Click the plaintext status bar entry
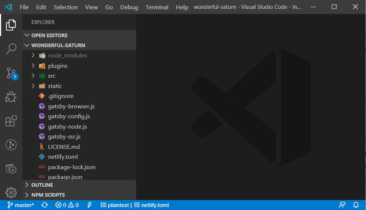This screenshot has width=366, height=210. coord(115,205)
